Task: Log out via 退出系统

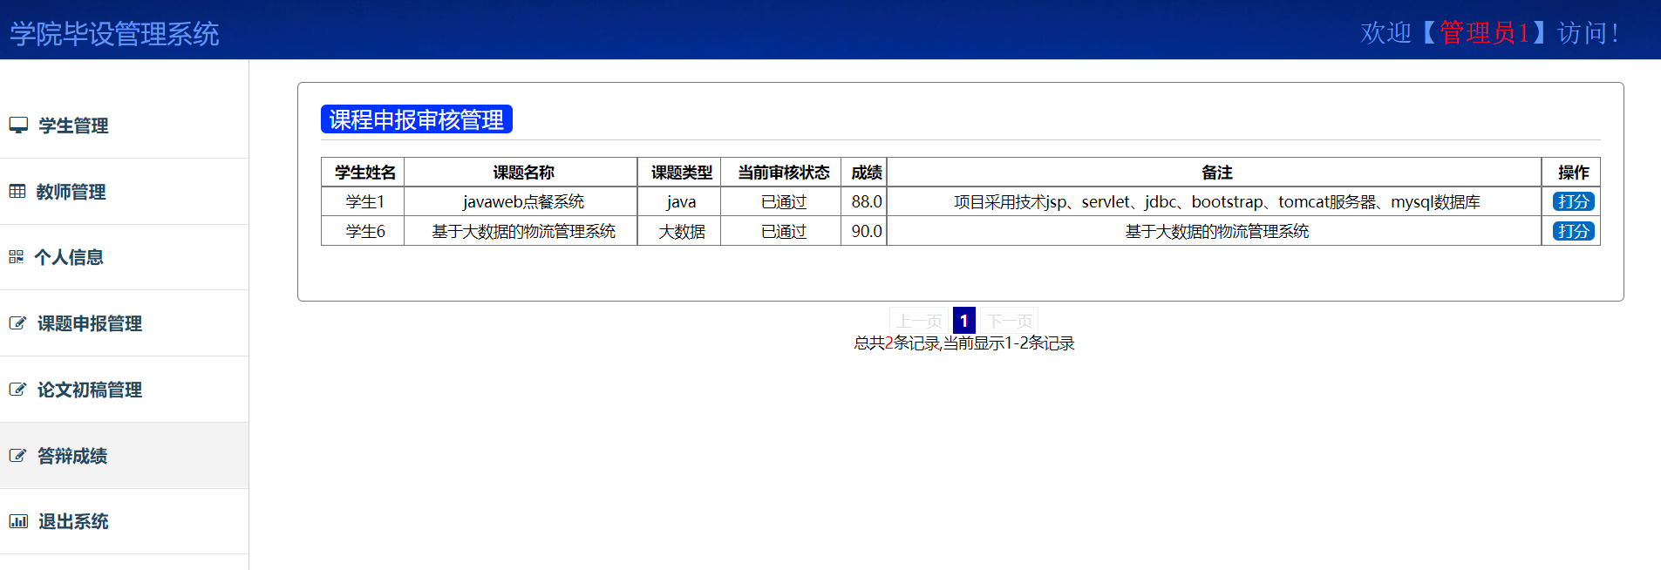Action: tap(73, 521)
